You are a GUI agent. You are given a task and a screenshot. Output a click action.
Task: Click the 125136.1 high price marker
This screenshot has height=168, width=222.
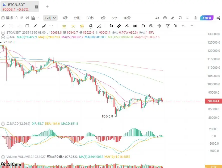coord(8,42)
